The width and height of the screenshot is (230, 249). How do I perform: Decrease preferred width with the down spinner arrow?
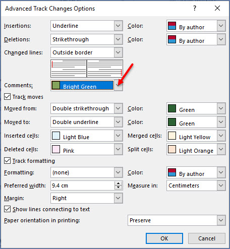click(x=119, y=188)
